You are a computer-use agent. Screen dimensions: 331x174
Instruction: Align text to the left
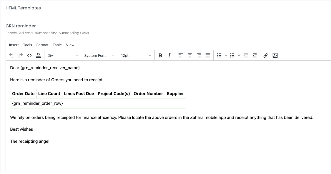180,55
